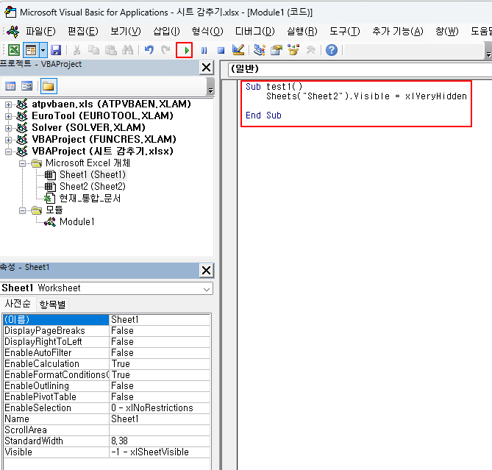Image resolution: width=492 pixels, height=470 pixels.
Task: Click the View Microsoft Excel toolbar icon
Action: click(14, 50)
